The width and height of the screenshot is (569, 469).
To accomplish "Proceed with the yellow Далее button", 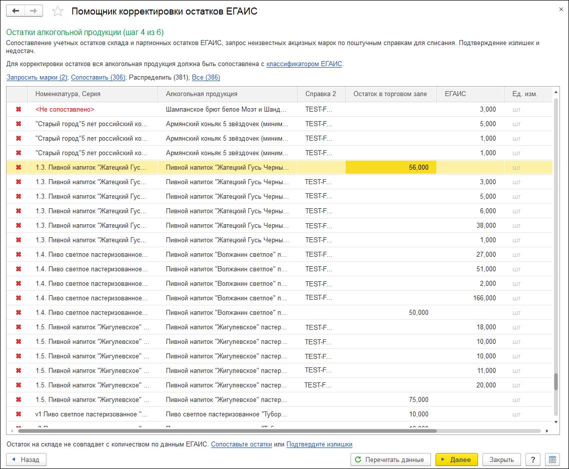I will pos(456,459).
